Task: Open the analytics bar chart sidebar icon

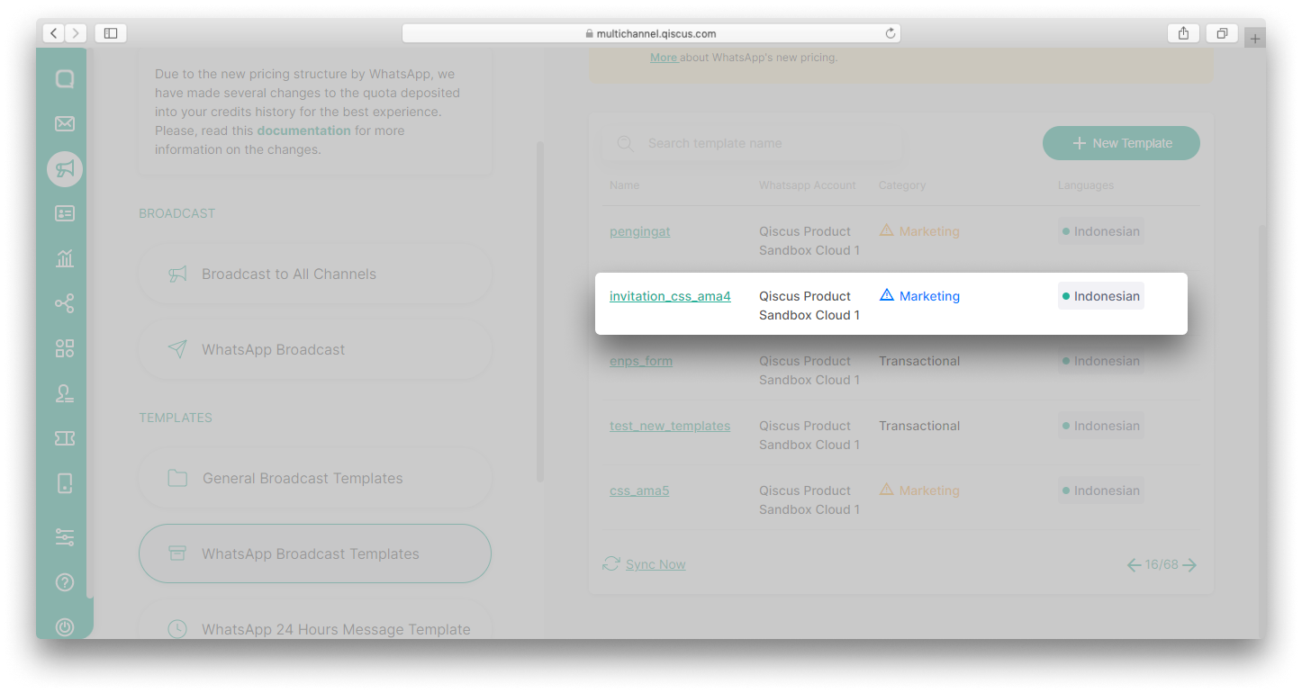Action: click(65, 258)
